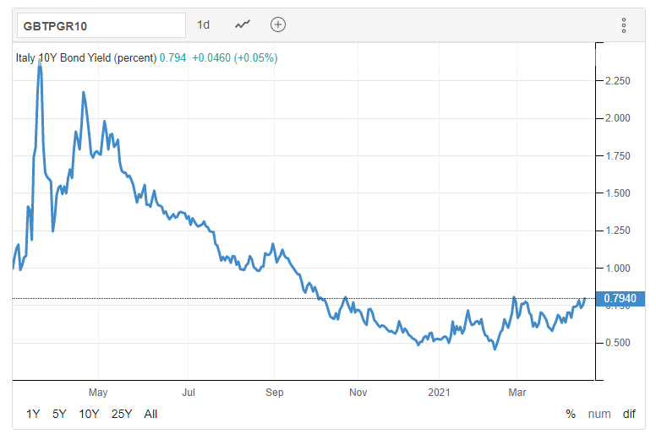Click the May label on time axis
Image resolution: width=656 pixels, height=434 pixels.
pyautogui.click(x=98, y=393)
